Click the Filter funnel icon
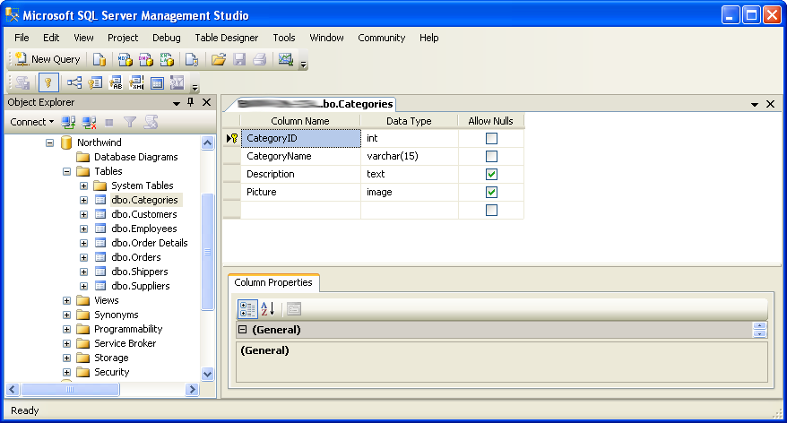 [130, 122]
